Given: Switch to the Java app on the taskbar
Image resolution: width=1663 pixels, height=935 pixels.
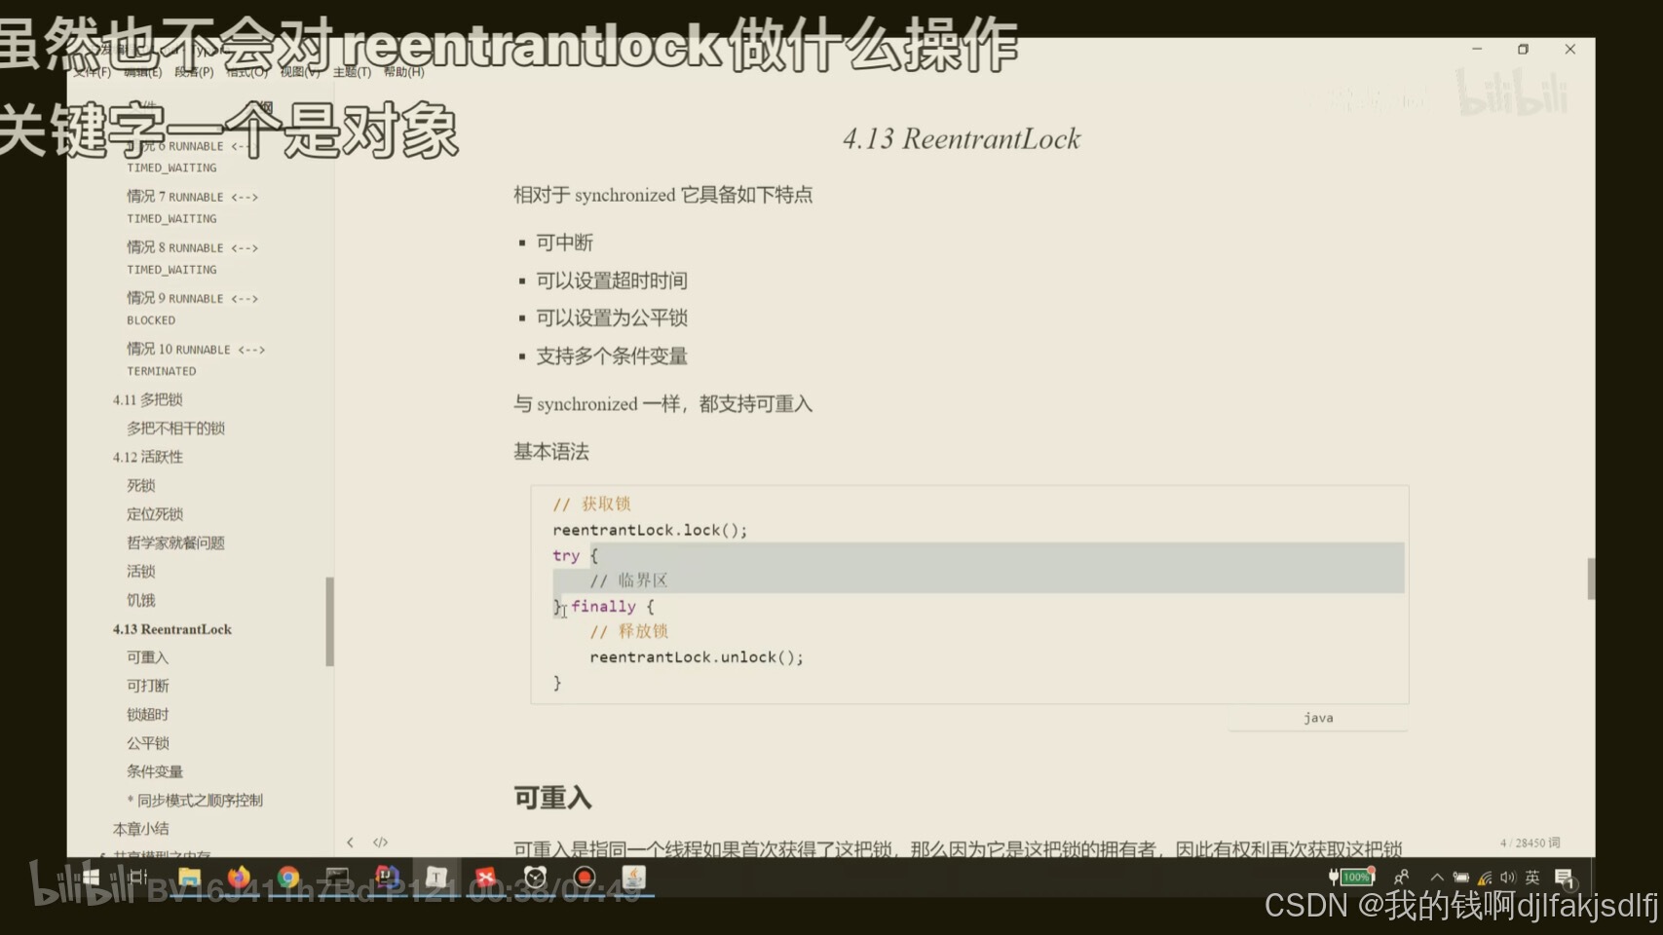Looking at the screenshot, I should click(x=634, y=878).
